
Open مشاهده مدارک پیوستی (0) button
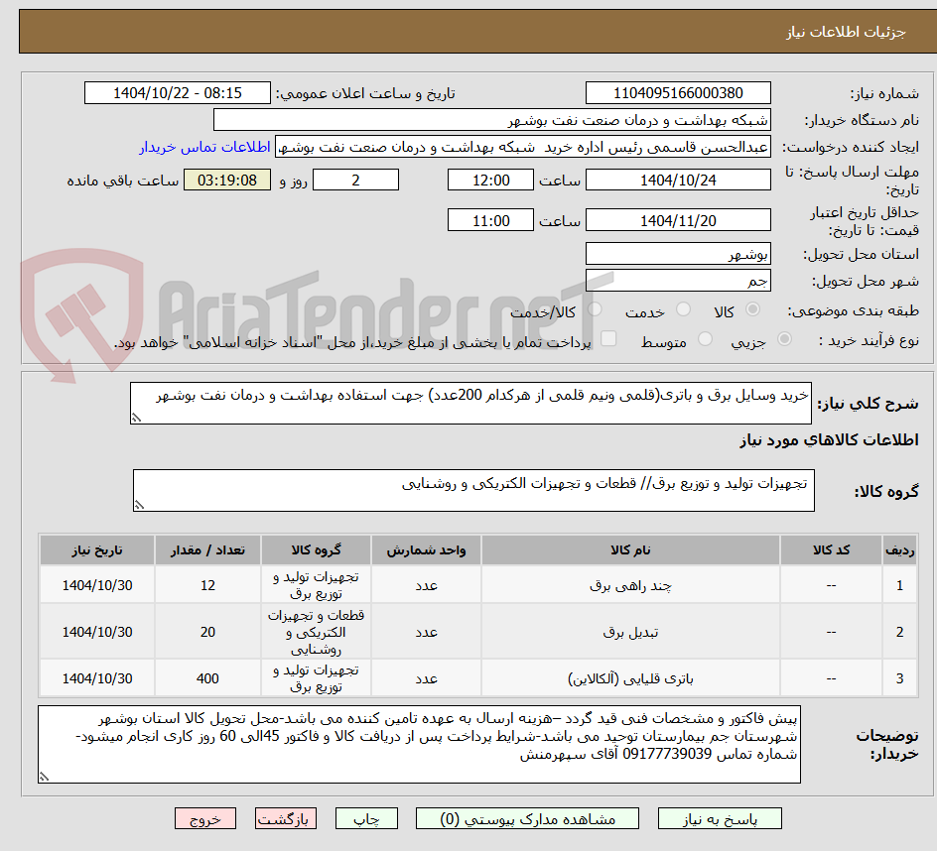(527, 818)
